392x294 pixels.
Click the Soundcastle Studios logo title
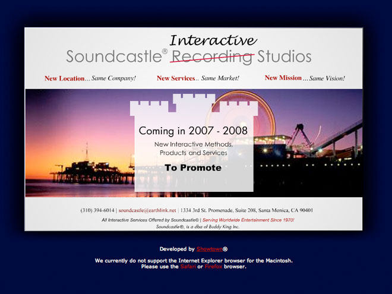coord(113,57)
